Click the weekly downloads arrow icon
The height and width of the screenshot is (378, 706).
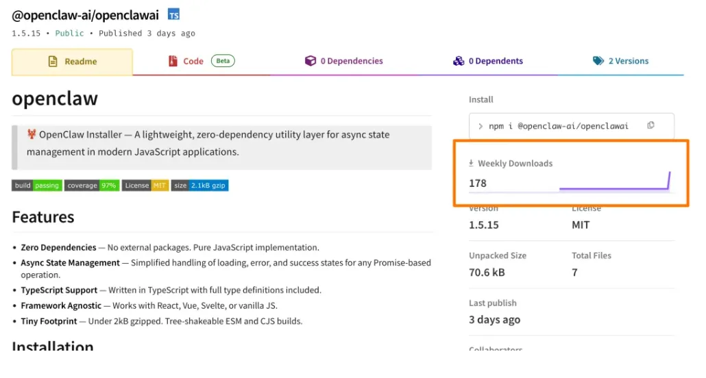click(471, 163)
